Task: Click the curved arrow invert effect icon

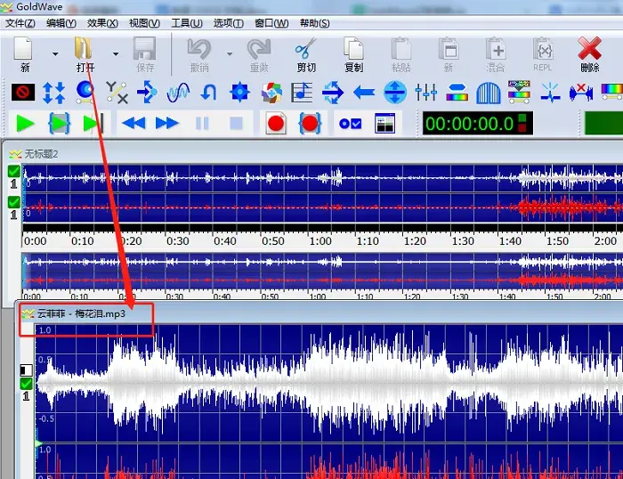Action: (x=209, y=93)
